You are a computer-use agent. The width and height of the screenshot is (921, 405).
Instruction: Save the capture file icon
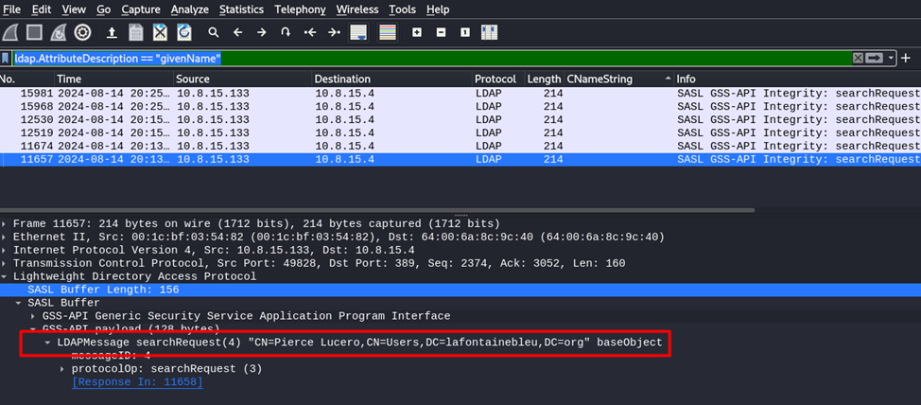[x=135, y=32]
